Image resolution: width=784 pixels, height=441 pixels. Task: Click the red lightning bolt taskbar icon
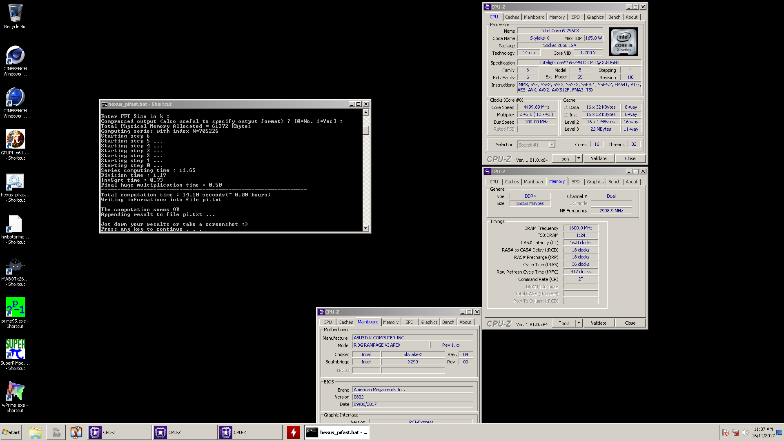(x=293, y=432)
